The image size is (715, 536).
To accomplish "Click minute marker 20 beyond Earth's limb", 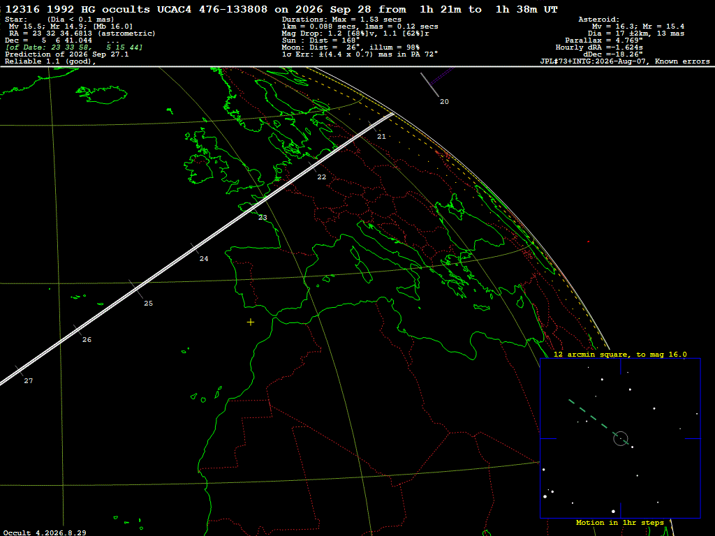I will tap(444, 102).
